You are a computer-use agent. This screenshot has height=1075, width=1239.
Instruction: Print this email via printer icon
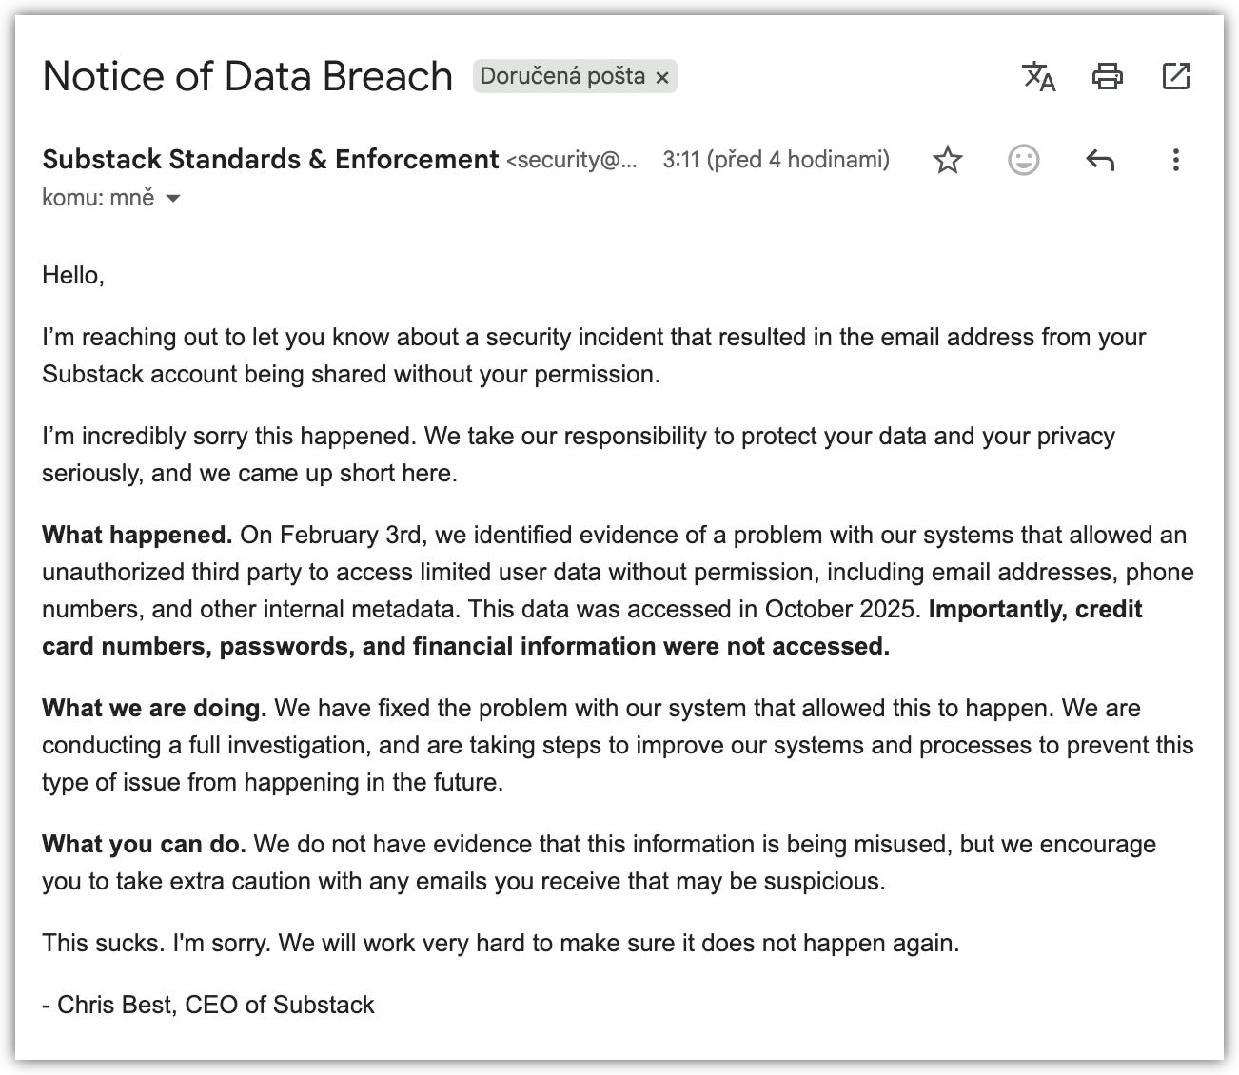(1107, 76)
